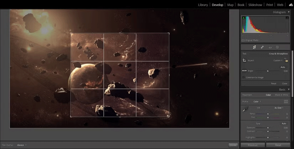294x149 pixels.
Task: Go to the Print module
Action: [x=270, y=5]
